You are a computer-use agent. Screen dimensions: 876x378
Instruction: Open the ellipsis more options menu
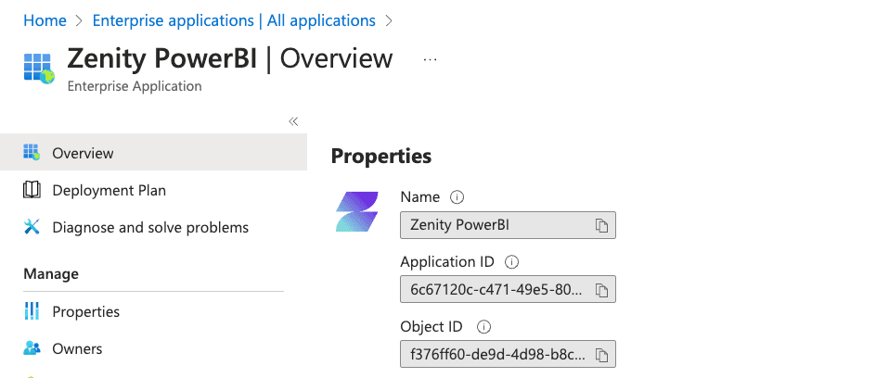tap(430, 59)
